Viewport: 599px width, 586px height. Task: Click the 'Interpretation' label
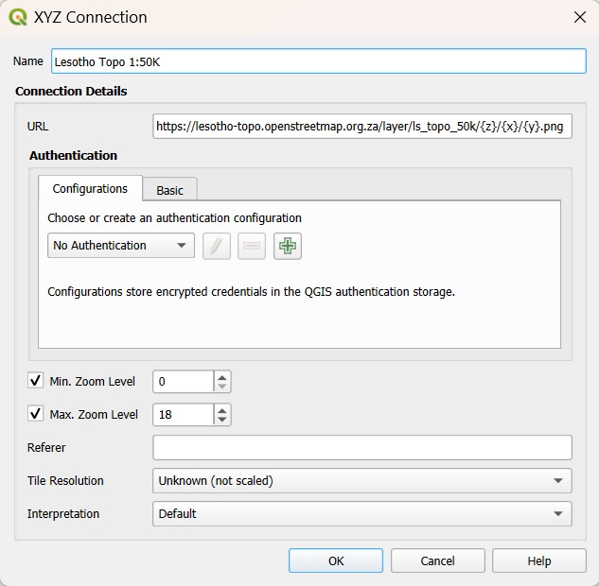(63, 514)
